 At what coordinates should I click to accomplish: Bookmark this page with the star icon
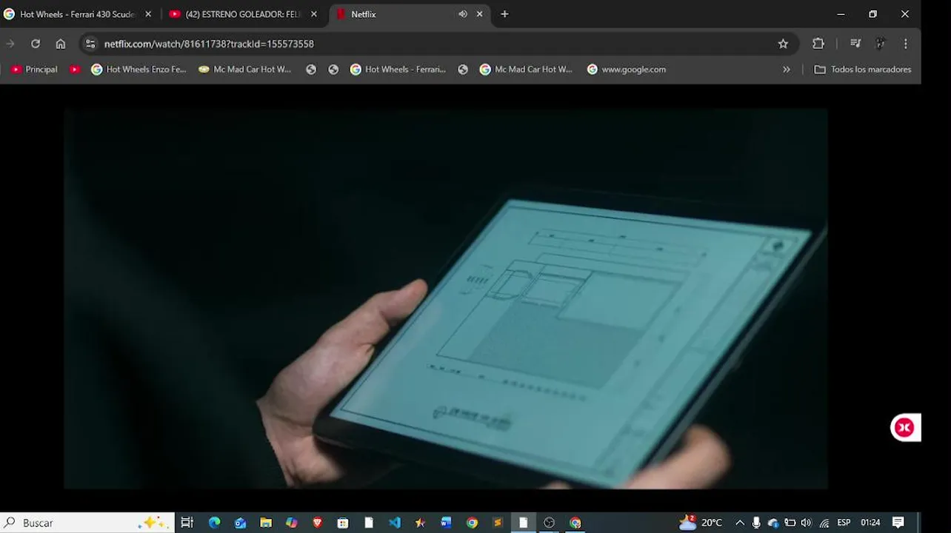(783, 44)
